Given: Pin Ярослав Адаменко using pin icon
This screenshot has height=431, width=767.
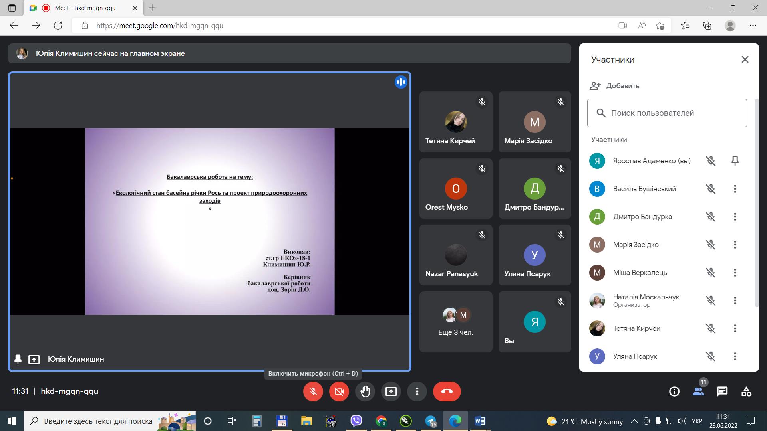Looking at the screenshot, I should pos(735,161).
